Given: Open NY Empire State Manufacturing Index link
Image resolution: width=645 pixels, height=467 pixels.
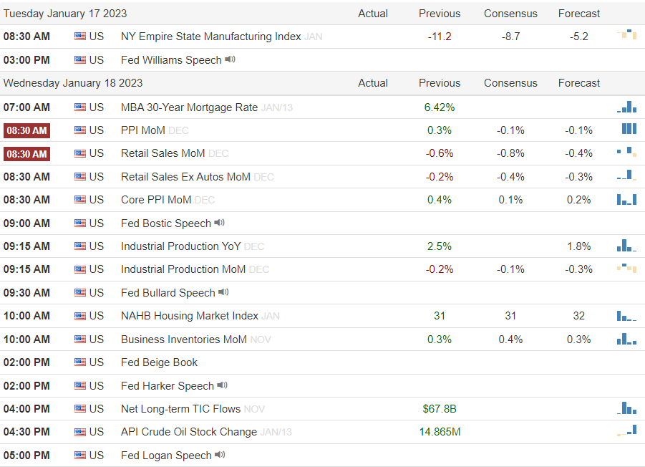Looking at the screenshot, I should point(211,37).
